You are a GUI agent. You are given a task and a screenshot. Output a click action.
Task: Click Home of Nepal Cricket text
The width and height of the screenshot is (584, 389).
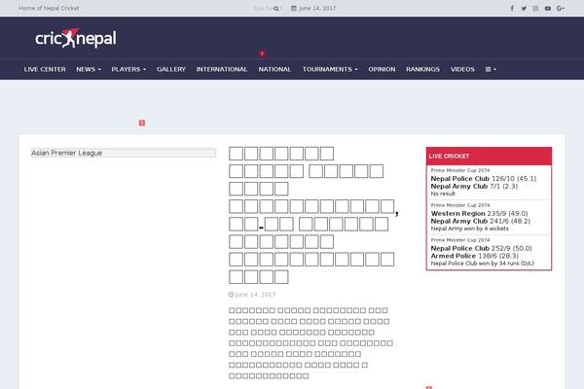49,8
